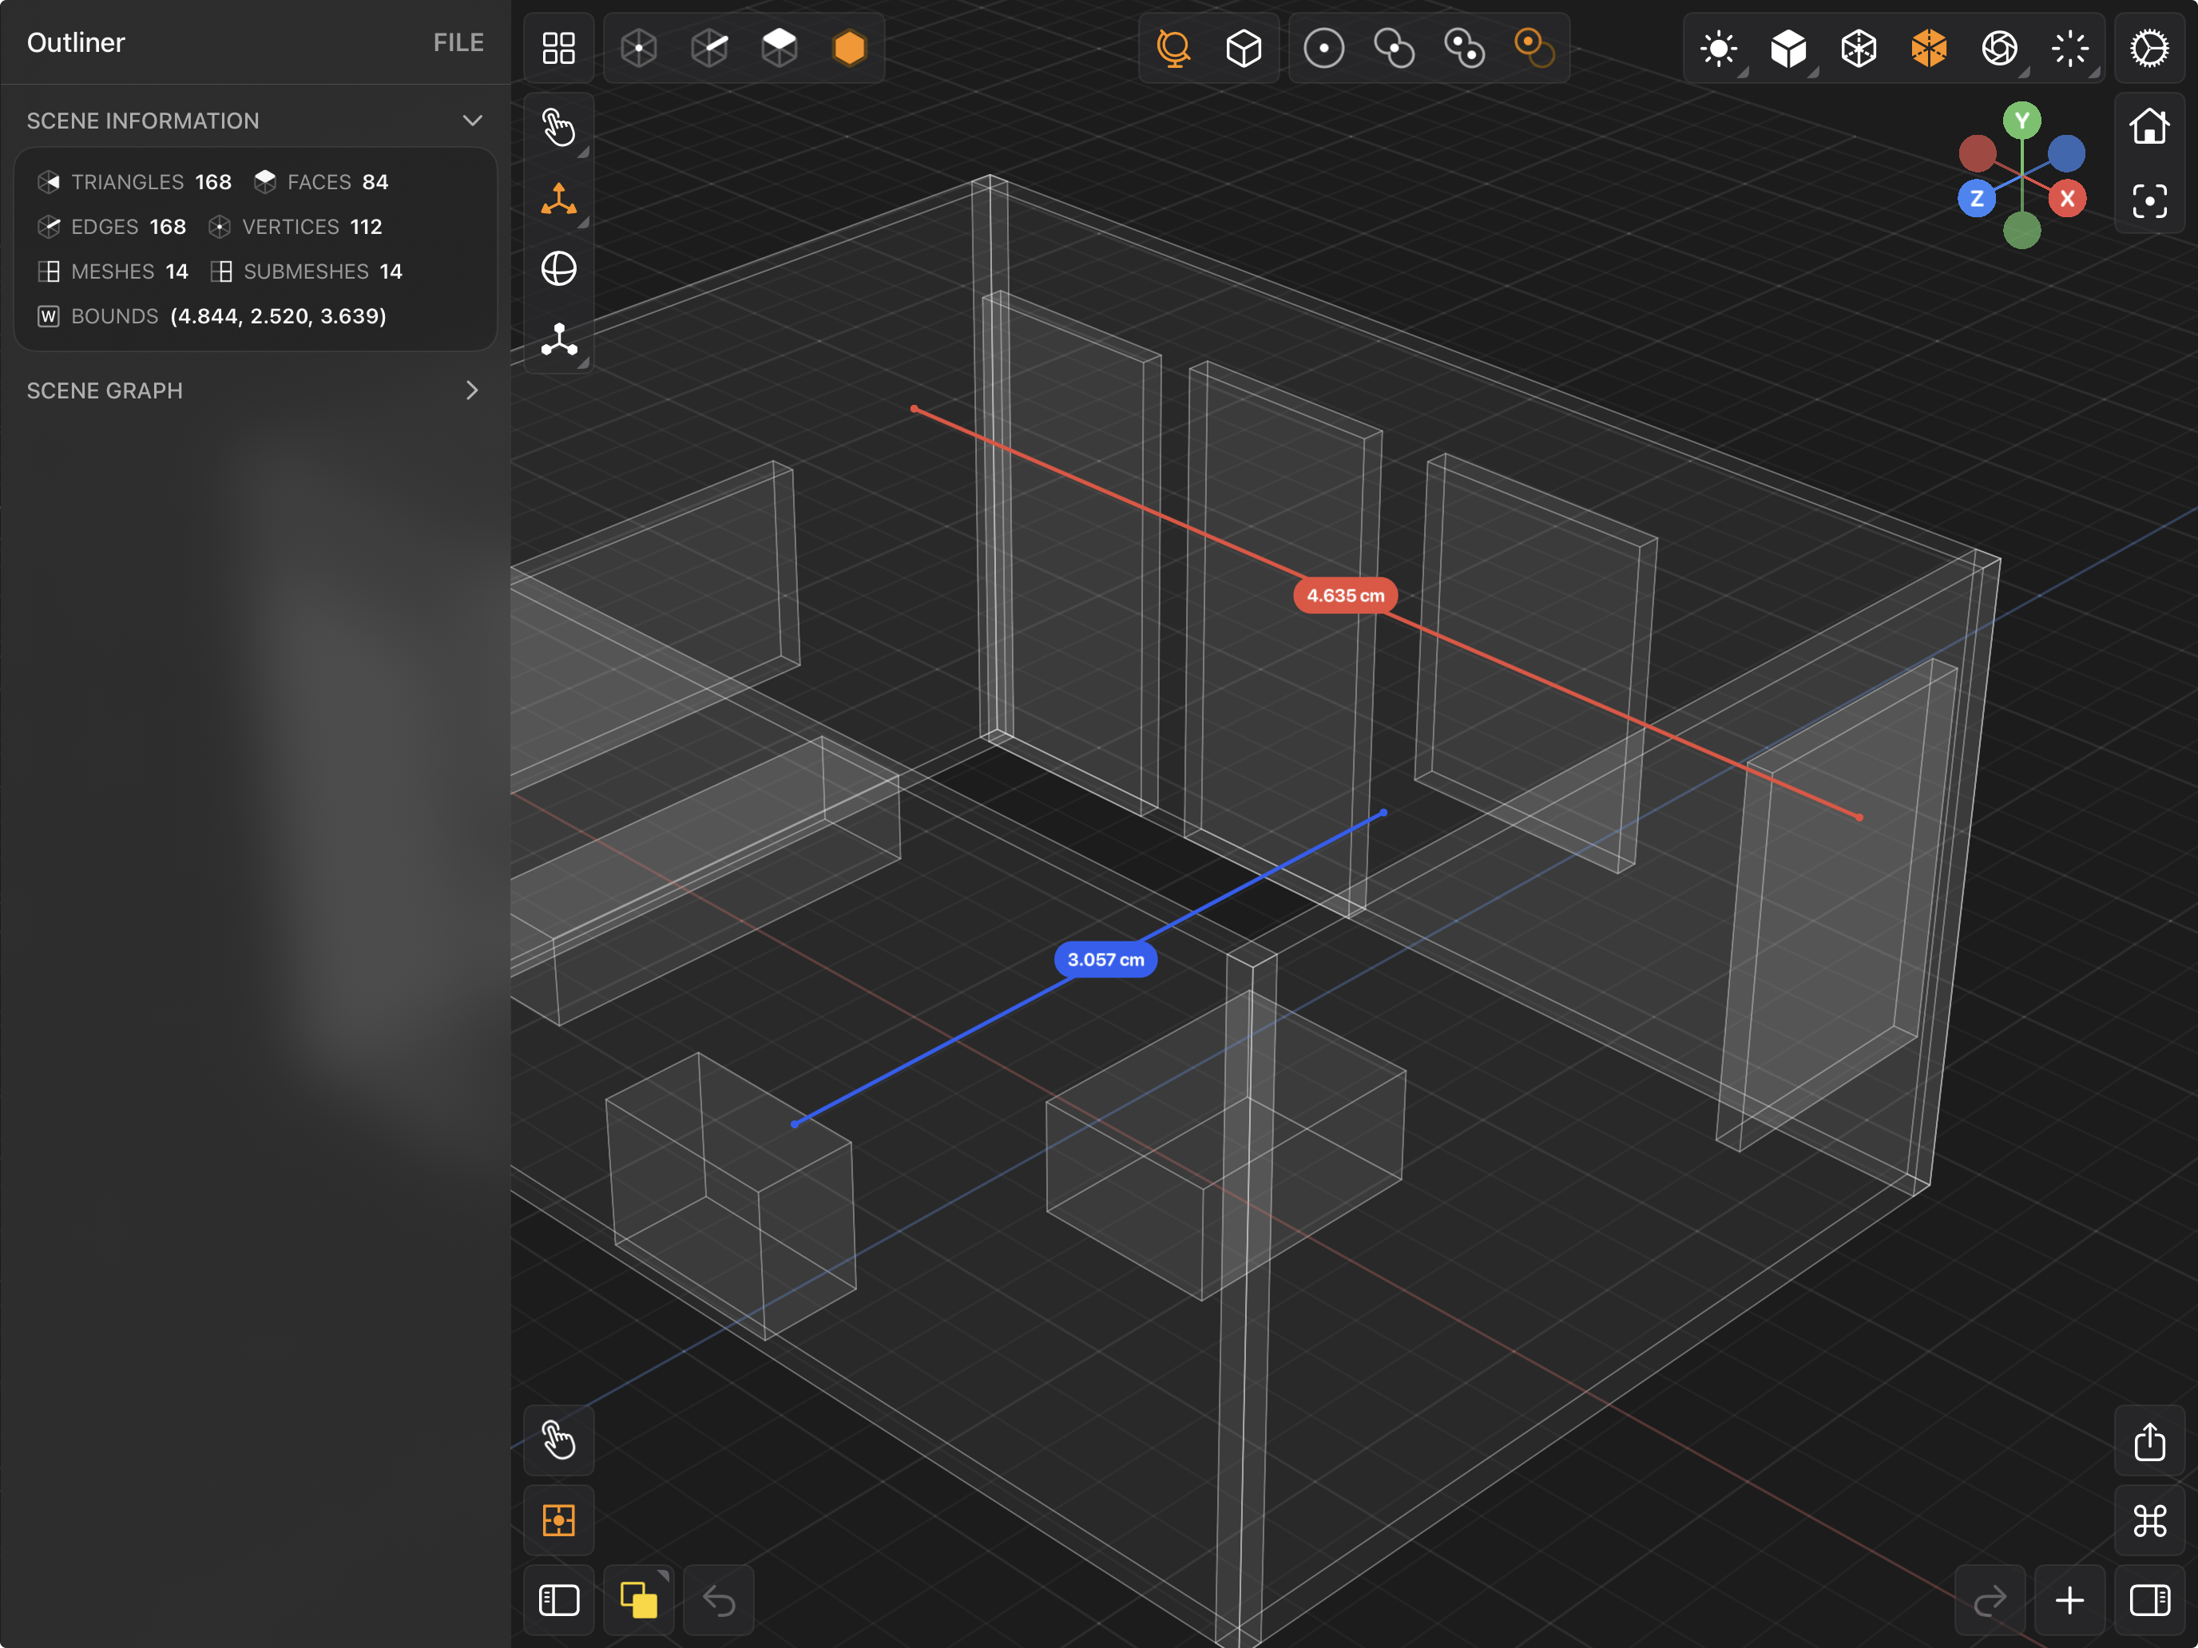Open the yellow overlapping squares menu
Viewport: 2198px width, 1648px height.
tap(639, 1600)
